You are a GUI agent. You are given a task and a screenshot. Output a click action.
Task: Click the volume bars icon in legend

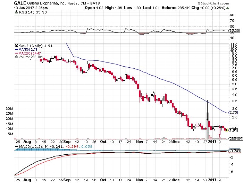coord(16,57)
